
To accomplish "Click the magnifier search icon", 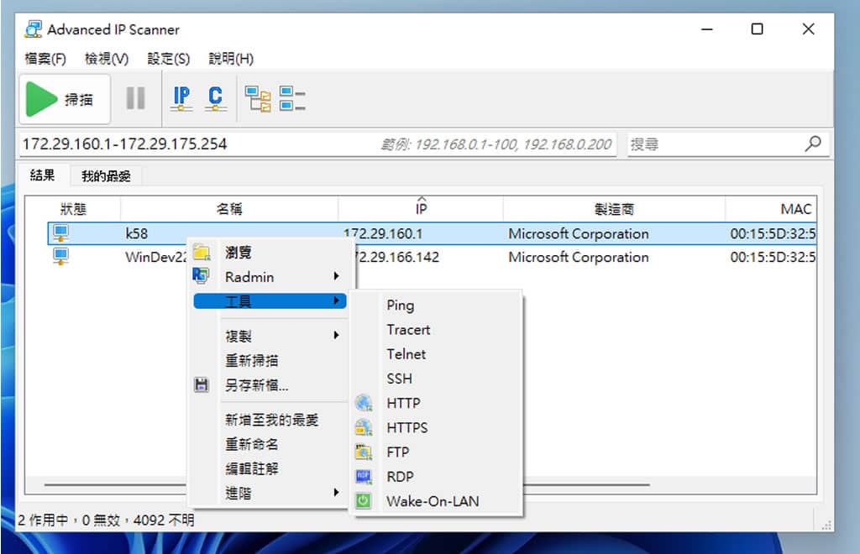I will (x=812, y=144).
